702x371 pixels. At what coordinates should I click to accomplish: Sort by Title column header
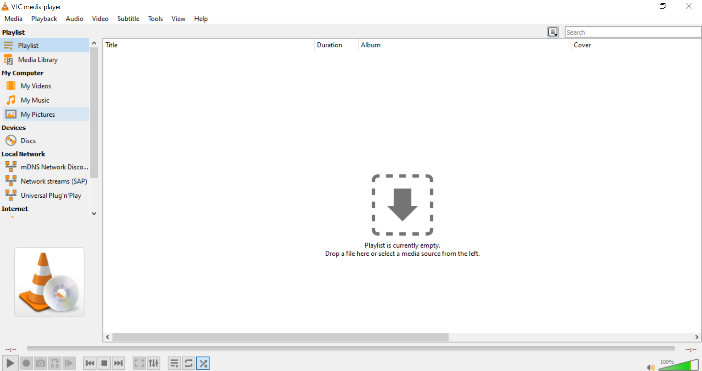pos(208,45)
